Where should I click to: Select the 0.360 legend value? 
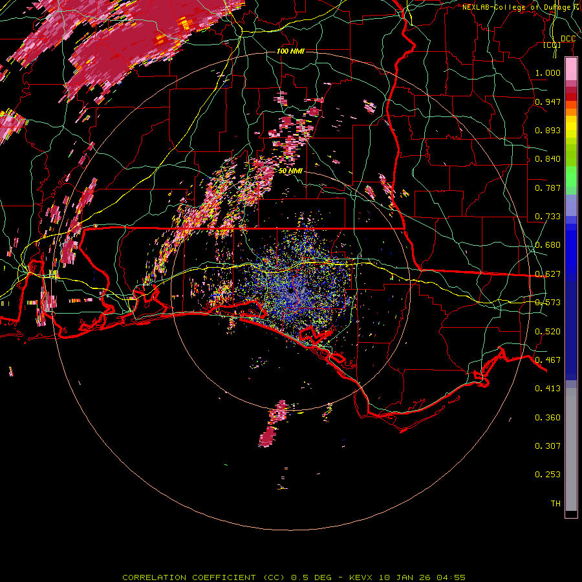point(548,418)
